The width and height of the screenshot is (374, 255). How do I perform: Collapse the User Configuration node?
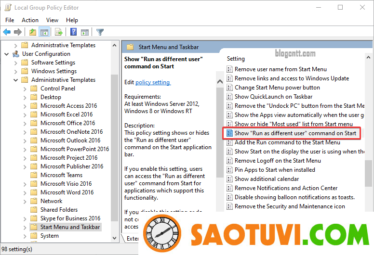[x=7, y=54]
